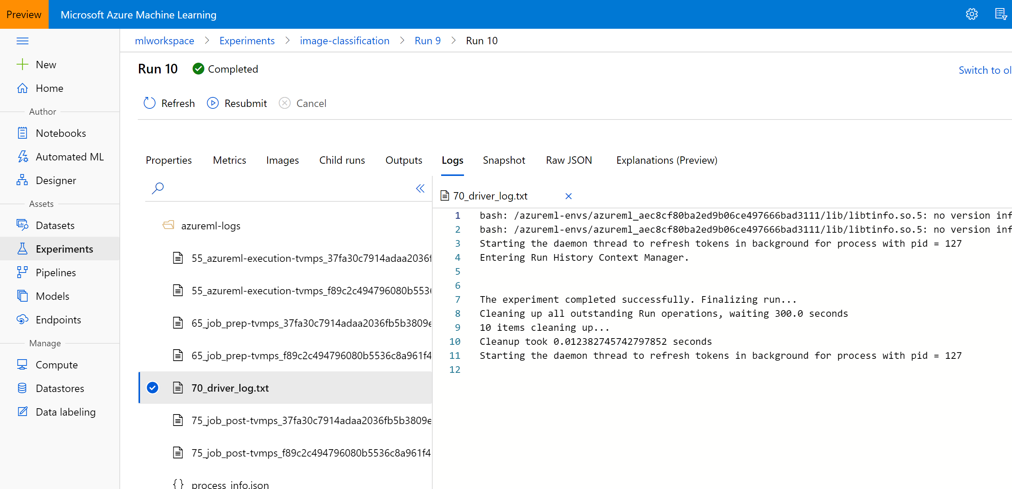Switch to the Metrics tab

pos(230,160)
